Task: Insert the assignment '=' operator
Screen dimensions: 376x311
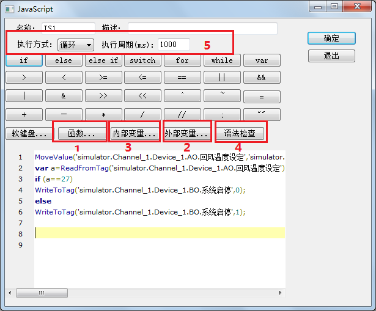Action: coord(262,97)
